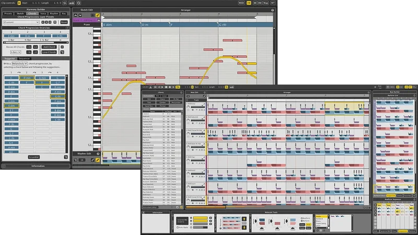Click the Drill Kick2 track volume slider
418x235 pixels.
point(197,107)
